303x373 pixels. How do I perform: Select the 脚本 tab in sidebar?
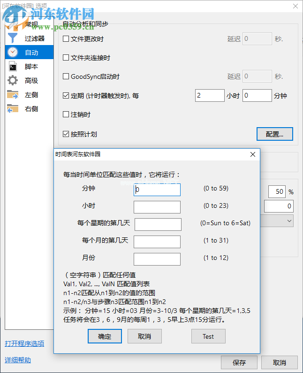(31, 67)
